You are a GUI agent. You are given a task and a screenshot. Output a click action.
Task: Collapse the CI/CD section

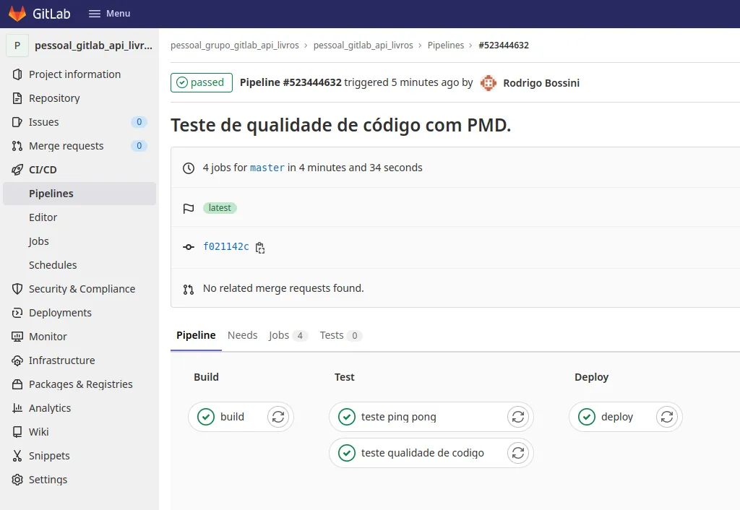pos(43,170)
